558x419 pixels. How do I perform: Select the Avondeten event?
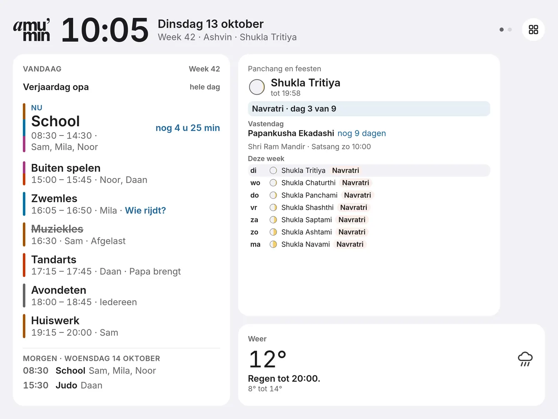(121, 296)
